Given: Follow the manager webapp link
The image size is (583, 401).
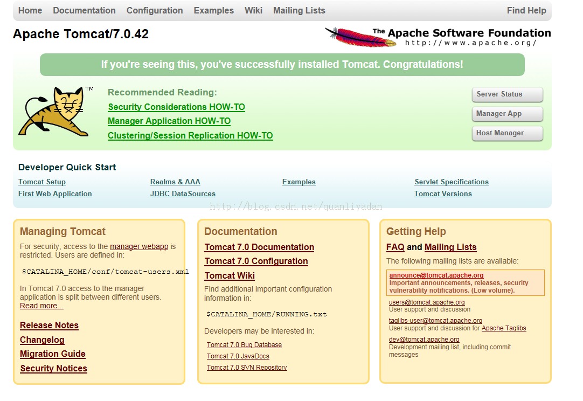Looking at the screenshot, I should pyautogui.click(x=139, y=247).
